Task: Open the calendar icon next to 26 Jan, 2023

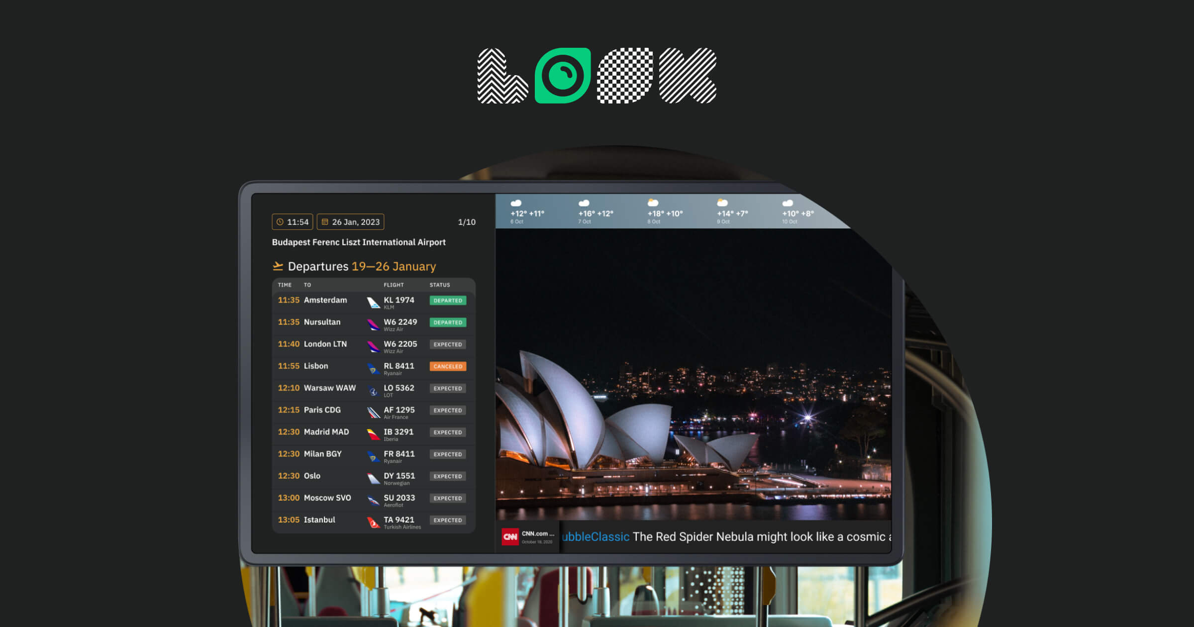Action: click(x=325, y=222)
